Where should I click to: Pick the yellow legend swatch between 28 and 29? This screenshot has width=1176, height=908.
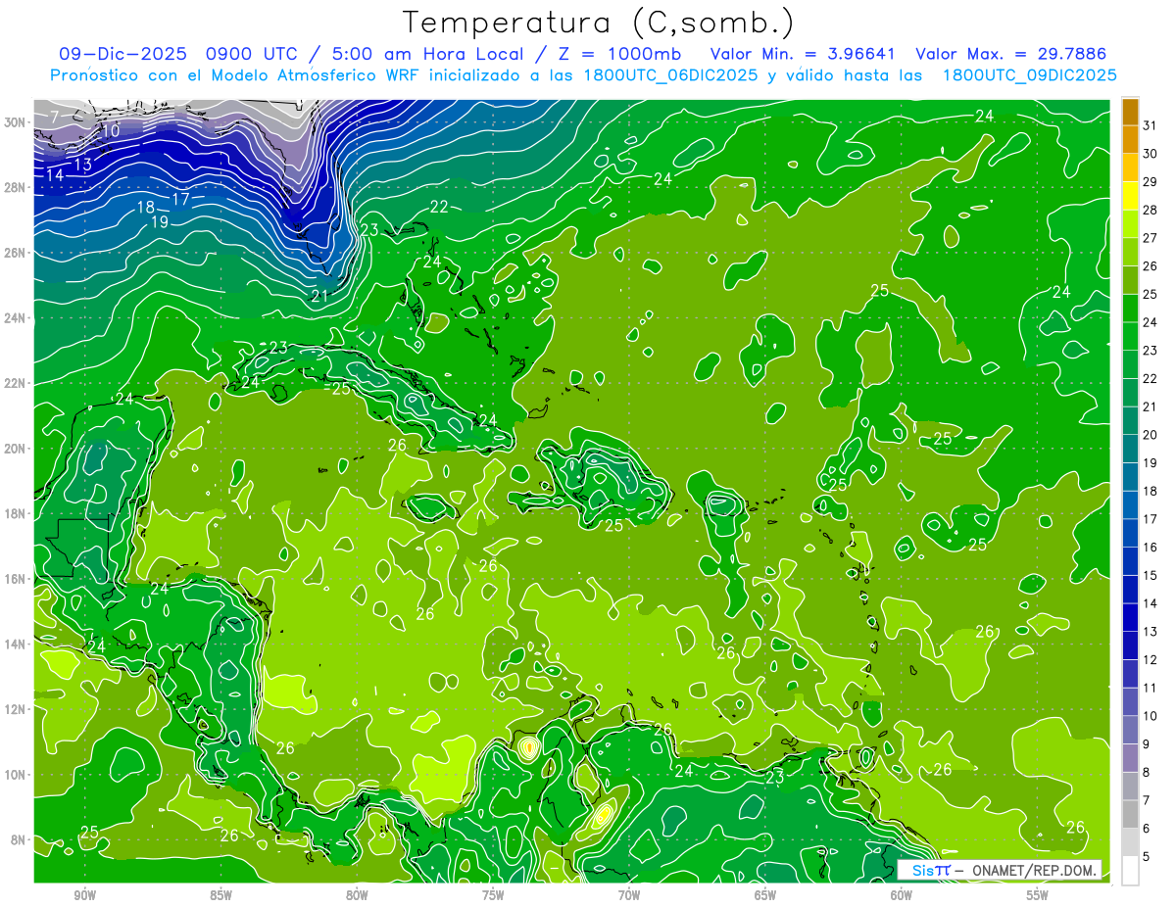pyautogui.click(x=1130, y=196)
